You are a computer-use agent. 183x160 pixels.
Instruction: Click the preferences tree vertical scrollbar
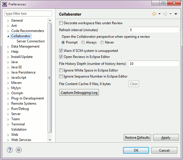(x=50, y=78)
